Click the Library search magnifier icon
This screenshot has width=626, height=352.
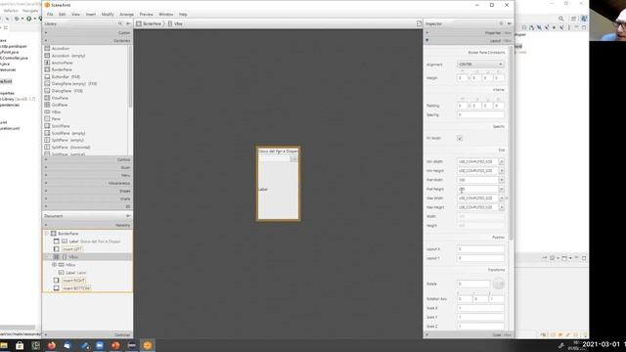(120, 23)
